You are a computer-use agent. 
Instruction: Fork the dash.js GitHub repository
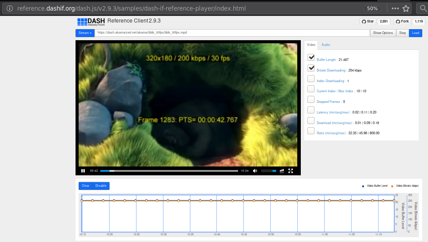coord(402,21)
